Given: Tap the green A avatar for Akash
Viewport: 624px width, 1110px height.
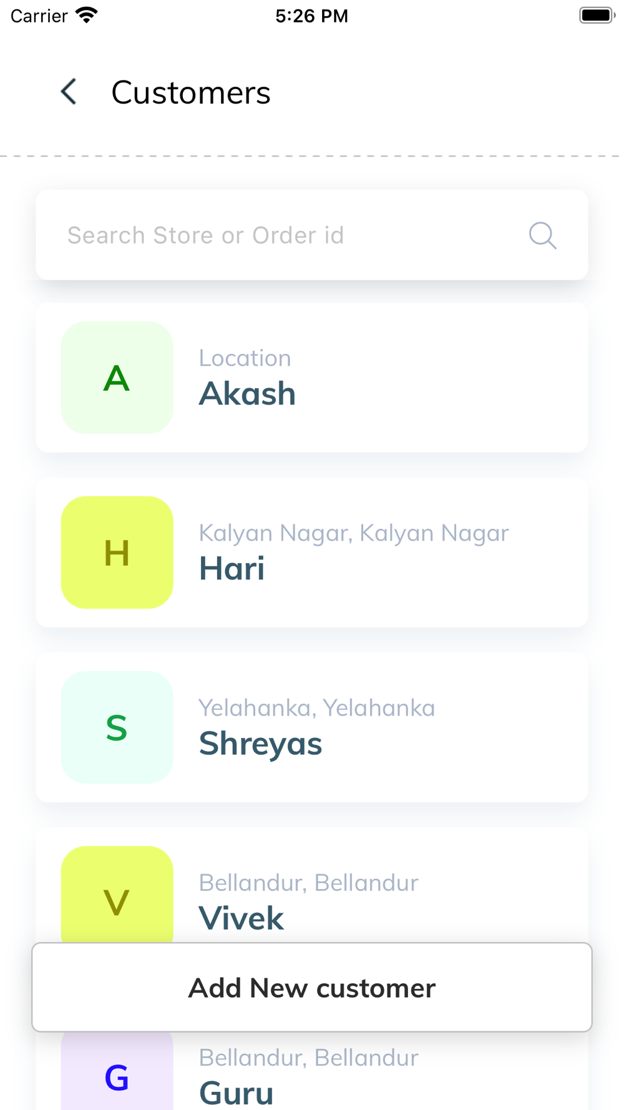Looking at the screenshot, I should pos(117,378).
